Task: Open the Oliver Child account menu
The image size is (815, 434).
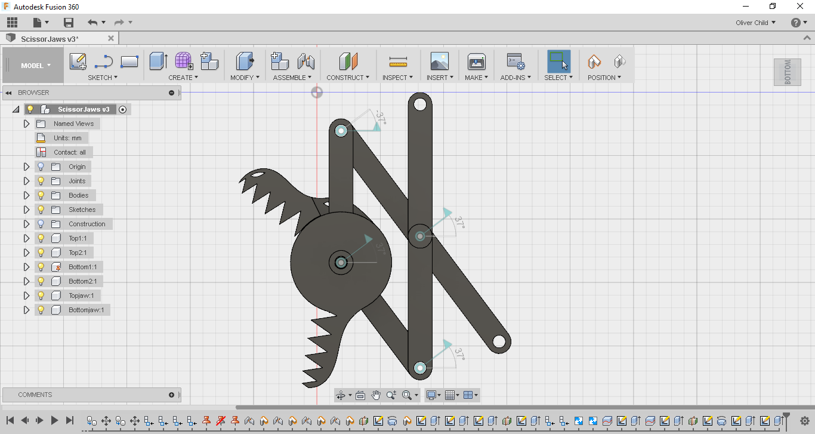Action: pyautogui.click(x=755, y=23)
